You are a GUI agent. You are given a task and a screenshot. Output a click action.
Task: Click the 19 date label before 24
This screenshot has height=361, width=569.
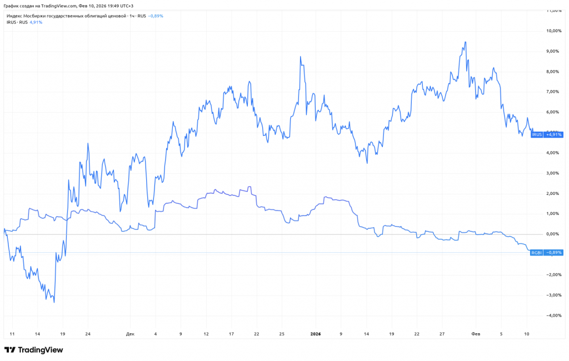click(63, 334)
